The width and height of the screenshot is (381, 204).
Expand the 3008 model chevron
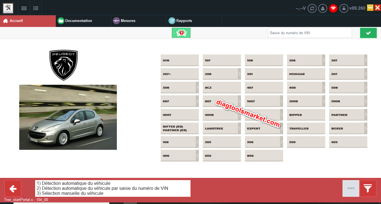366,101
